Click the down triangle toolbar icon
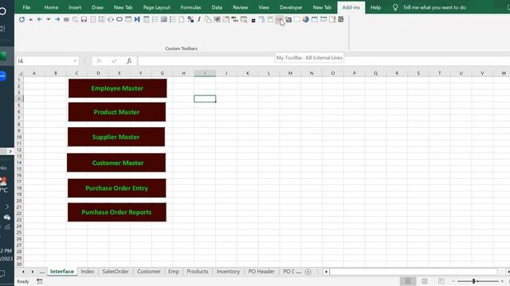The height and width of the screenshot is (286, 510). (x=49, y=19)
